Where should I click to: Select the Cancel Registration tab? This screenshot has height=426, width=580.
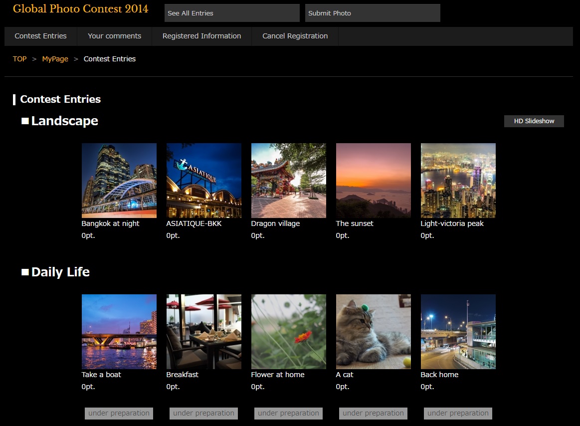tap(295, 36)
